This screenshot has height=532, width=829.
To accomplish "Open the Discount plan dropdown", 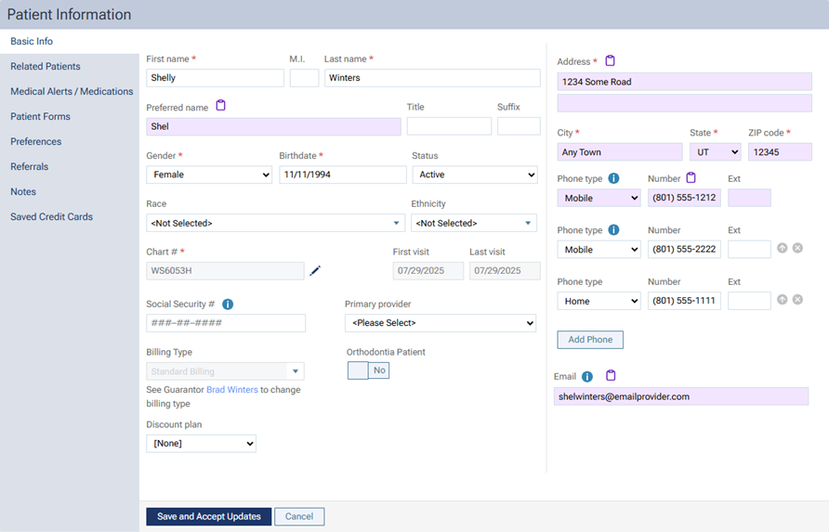I will point(201,444).
